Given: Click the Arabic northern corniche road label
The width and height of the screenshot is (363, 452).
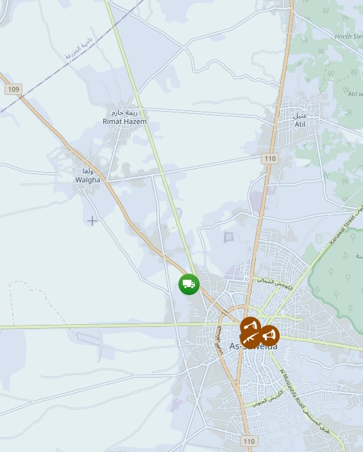Looking at the screenshot, I should [274, 284].
